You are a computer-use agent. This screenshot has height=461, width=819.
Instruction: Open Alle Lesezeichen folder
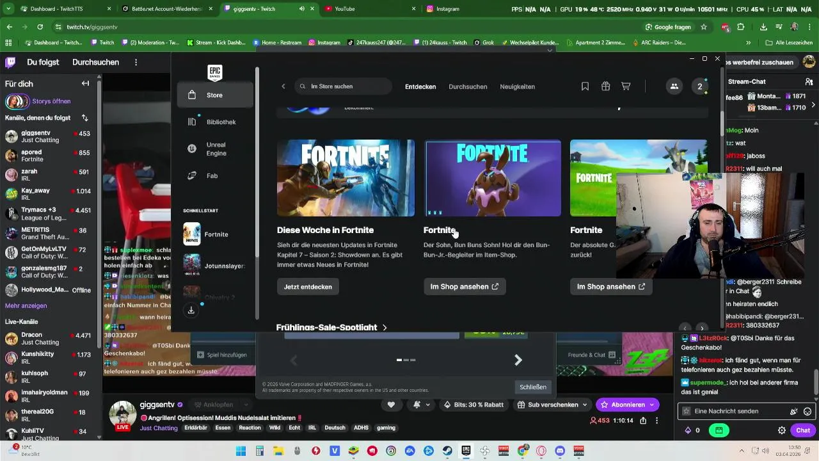click(789, 42)
